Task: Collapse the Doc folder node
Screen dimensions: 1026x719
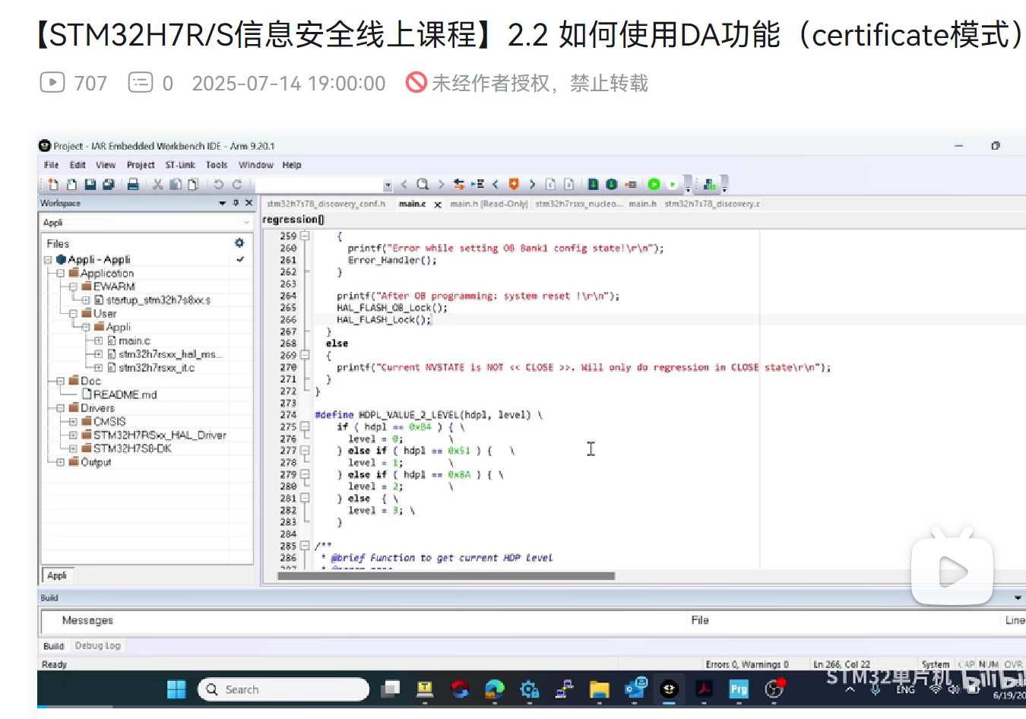Action: (60, 381)
